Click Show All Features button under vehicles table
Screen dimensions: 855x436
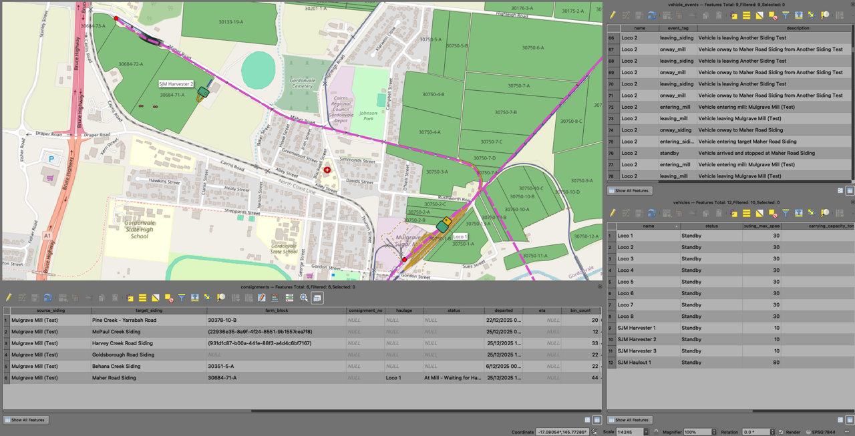[629, 420]
